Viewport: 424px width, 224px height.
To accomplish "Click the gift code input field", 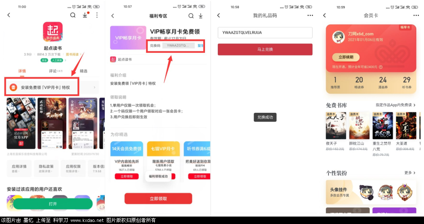I will pyautogui.click(x=265, y=33).
